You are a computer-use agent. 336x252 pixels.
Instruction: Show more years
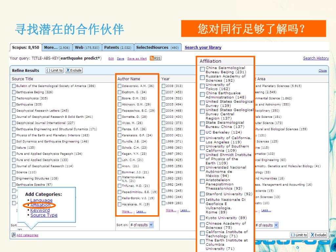point(171,210)
